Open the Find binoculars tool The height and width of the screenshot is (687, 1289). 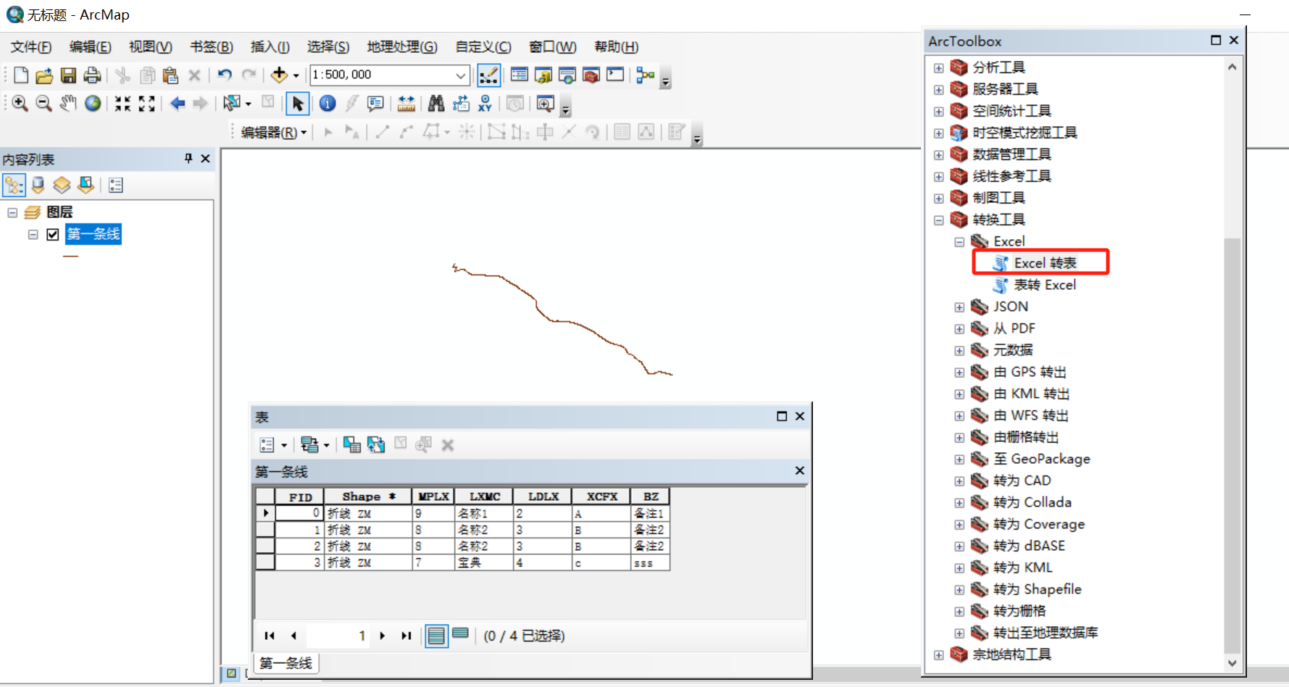pyautogui.click(x=436, y=104)
